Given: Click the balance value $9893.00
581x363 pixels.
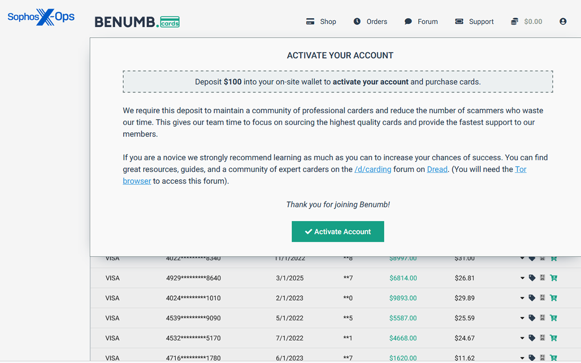Looking at the screenshot, I should (403, 298).
